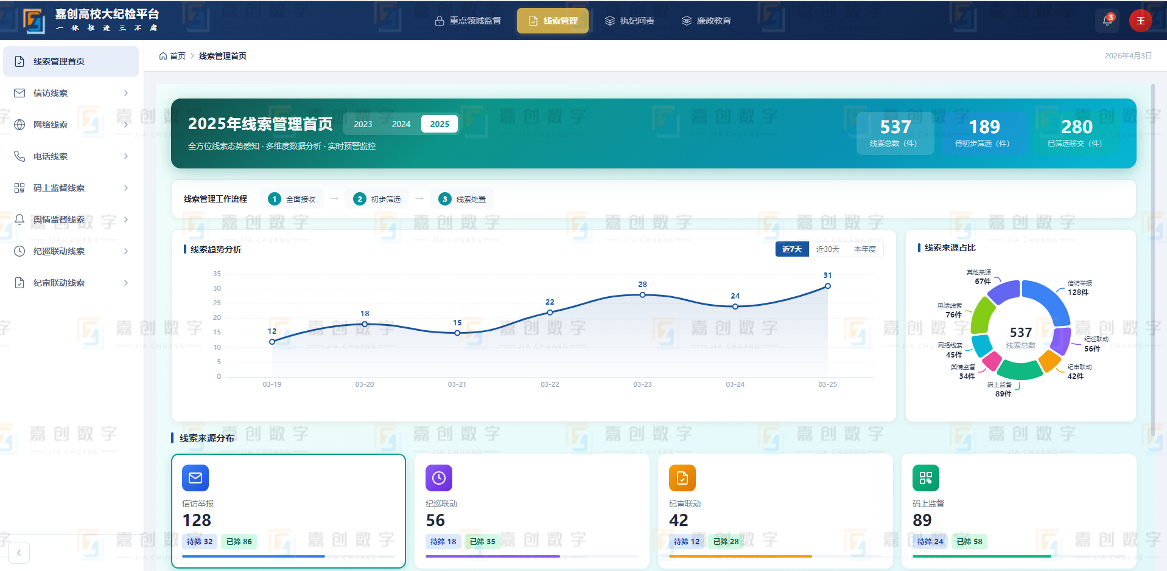Click the lock icon of 重点领域监督
Image resolution: width=1167 pixels, height=571 pixels.
439,21
